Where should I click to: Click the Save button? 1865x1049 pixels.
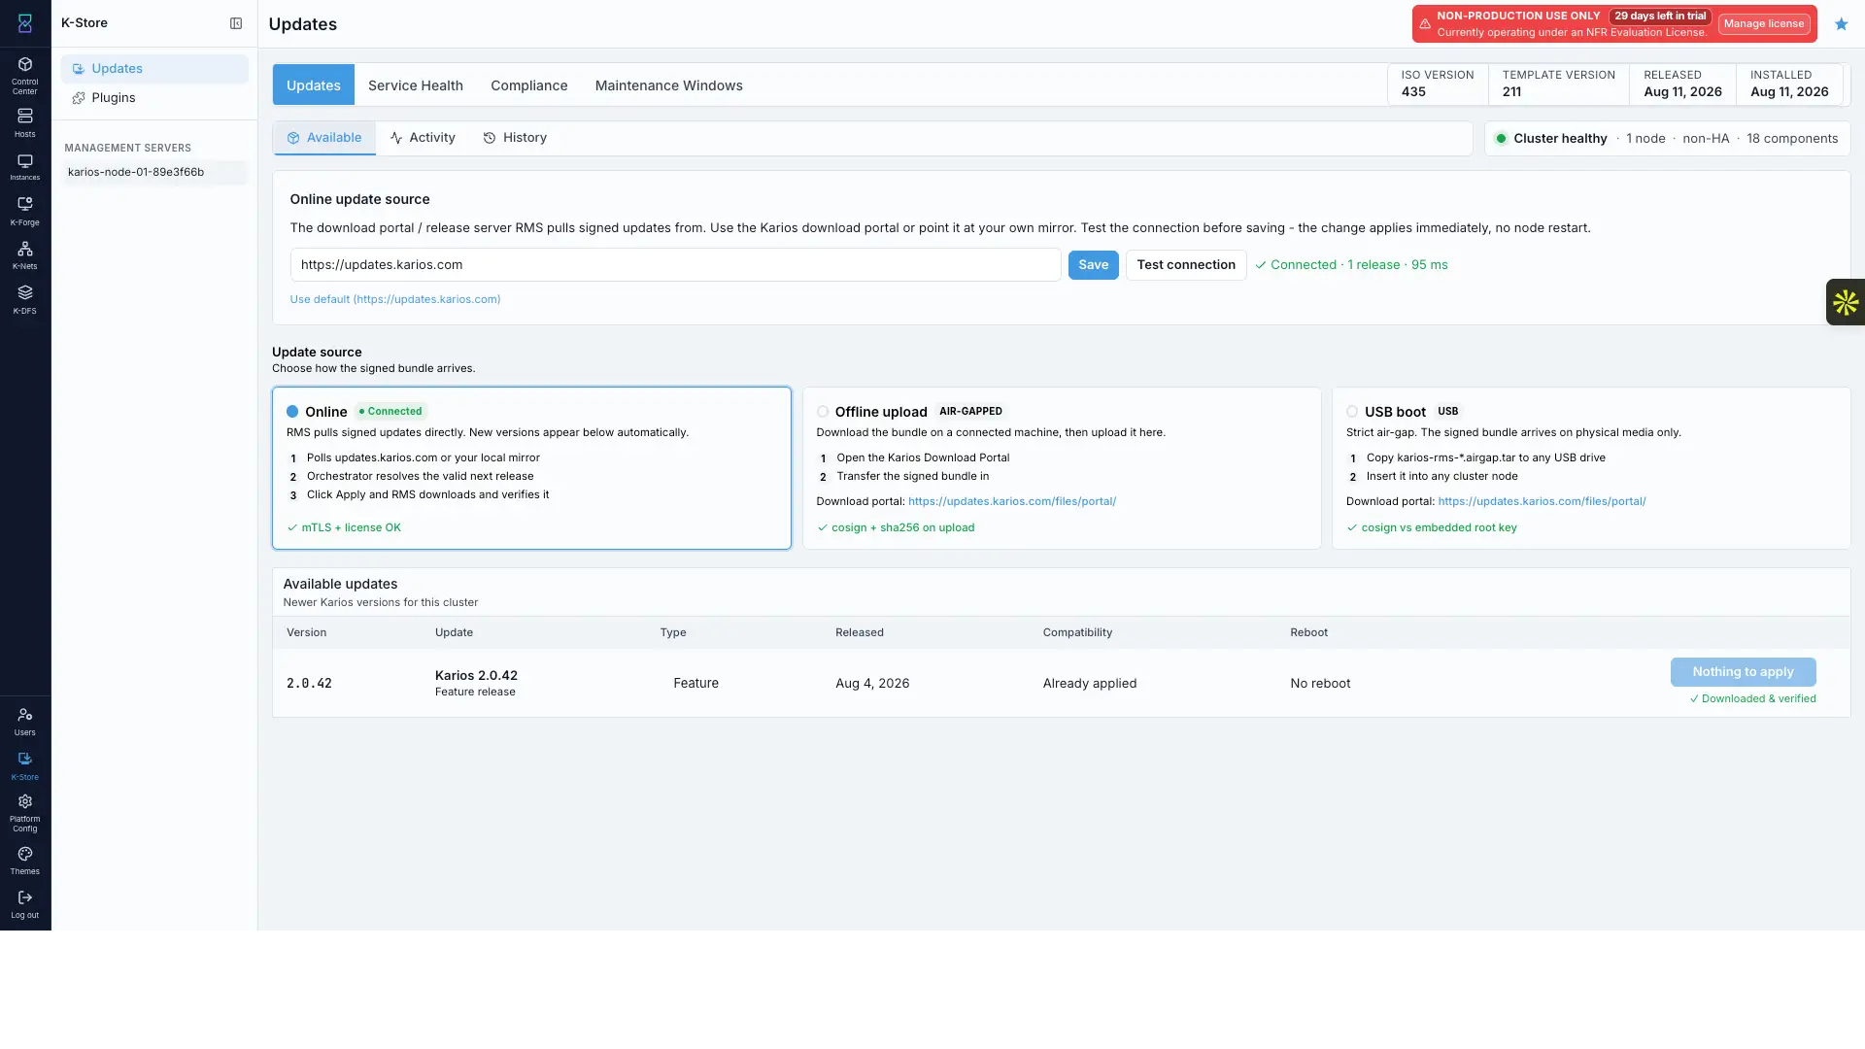1094,265
